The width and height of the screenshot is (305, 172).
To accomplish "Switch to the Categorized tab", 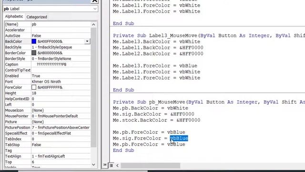I will click(x=37, y=17).
